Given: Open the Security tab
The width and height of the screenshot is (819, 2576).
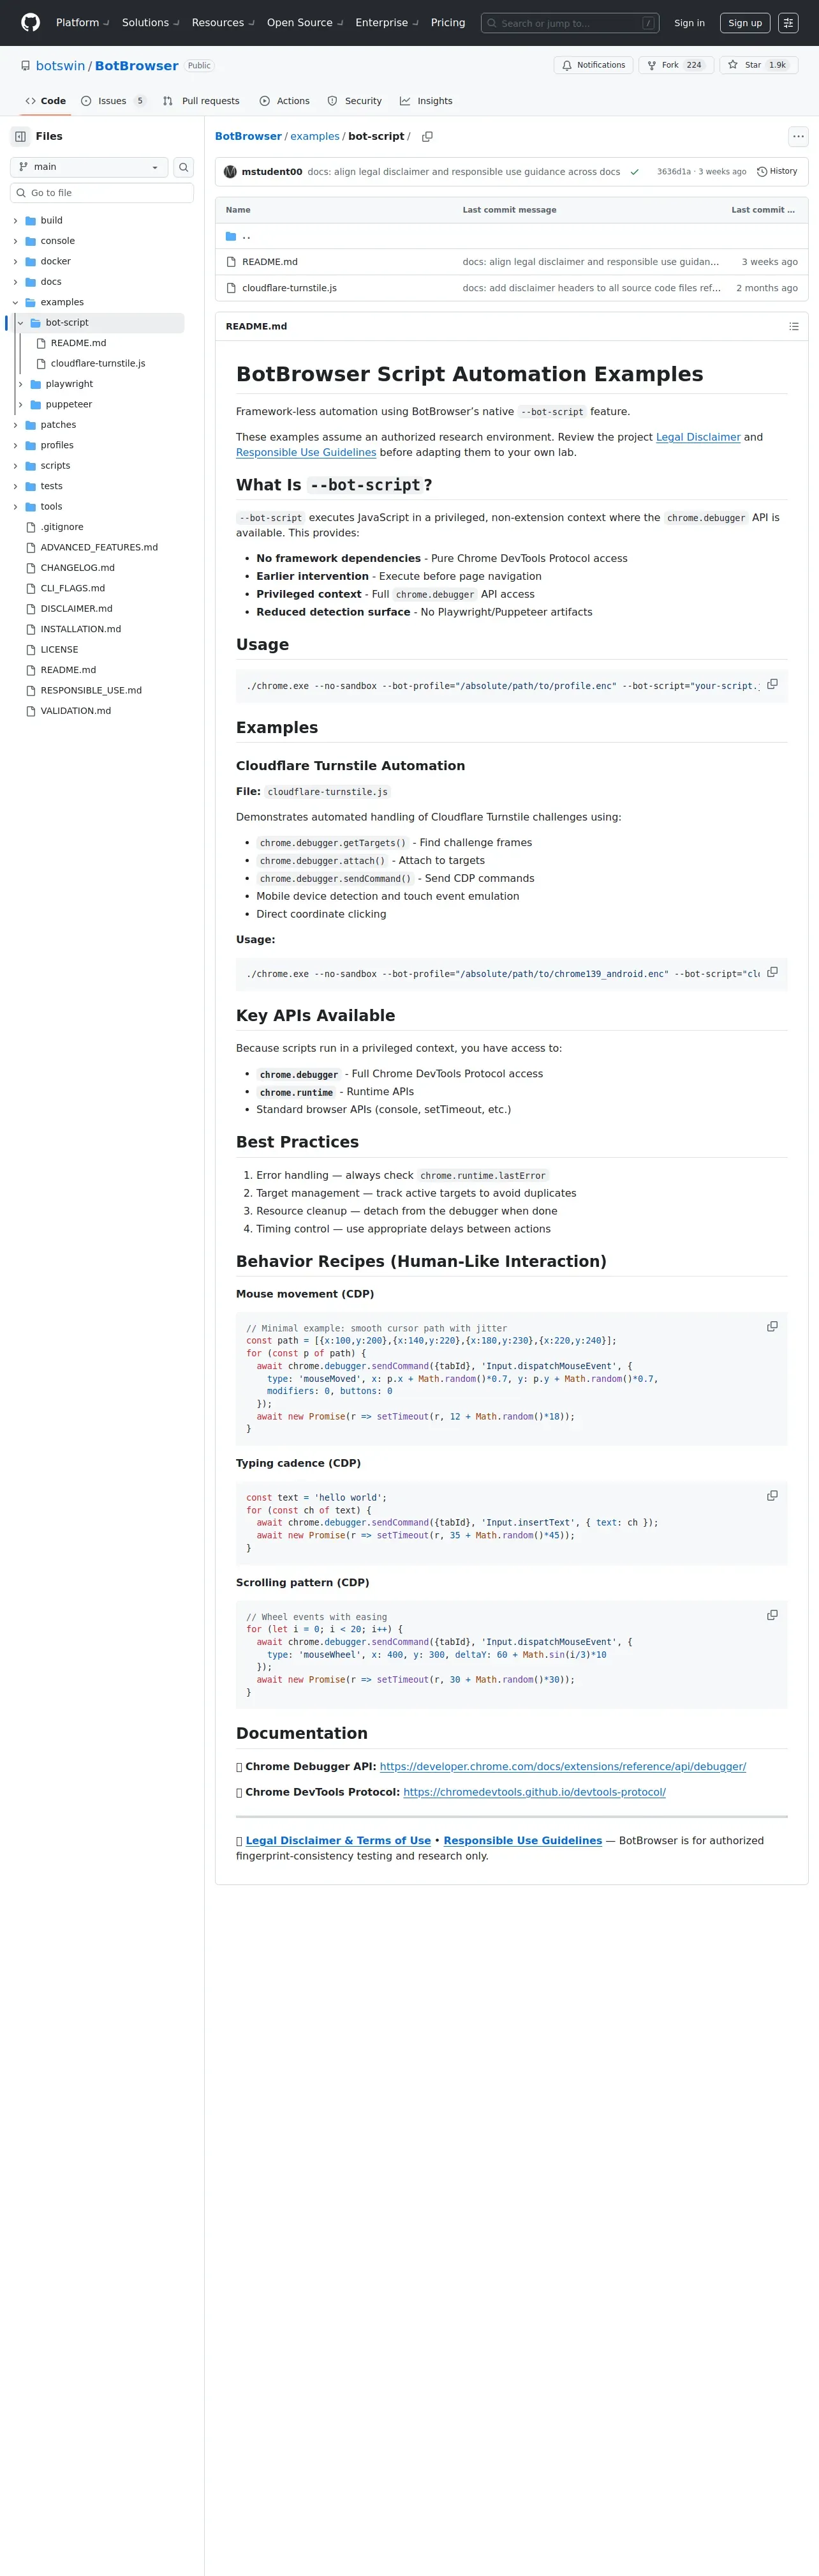Looking at the screenshot, I should (x=355, y=101).
